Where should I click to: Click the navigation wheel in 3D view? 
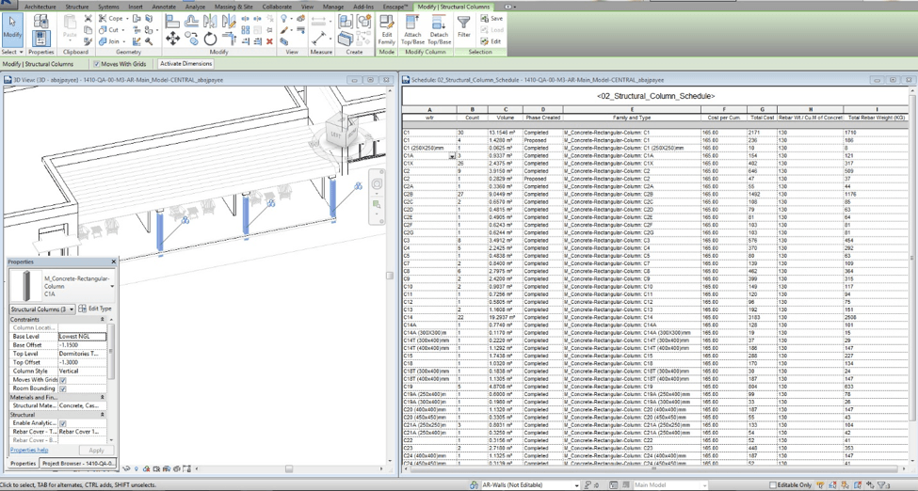[x=376, y=184]
